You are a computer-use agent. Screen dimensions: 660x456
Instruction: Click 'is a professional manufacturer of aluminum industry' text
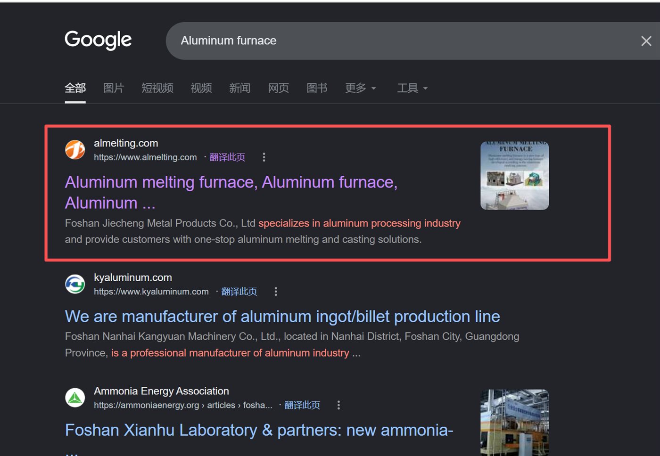point(230,353)
